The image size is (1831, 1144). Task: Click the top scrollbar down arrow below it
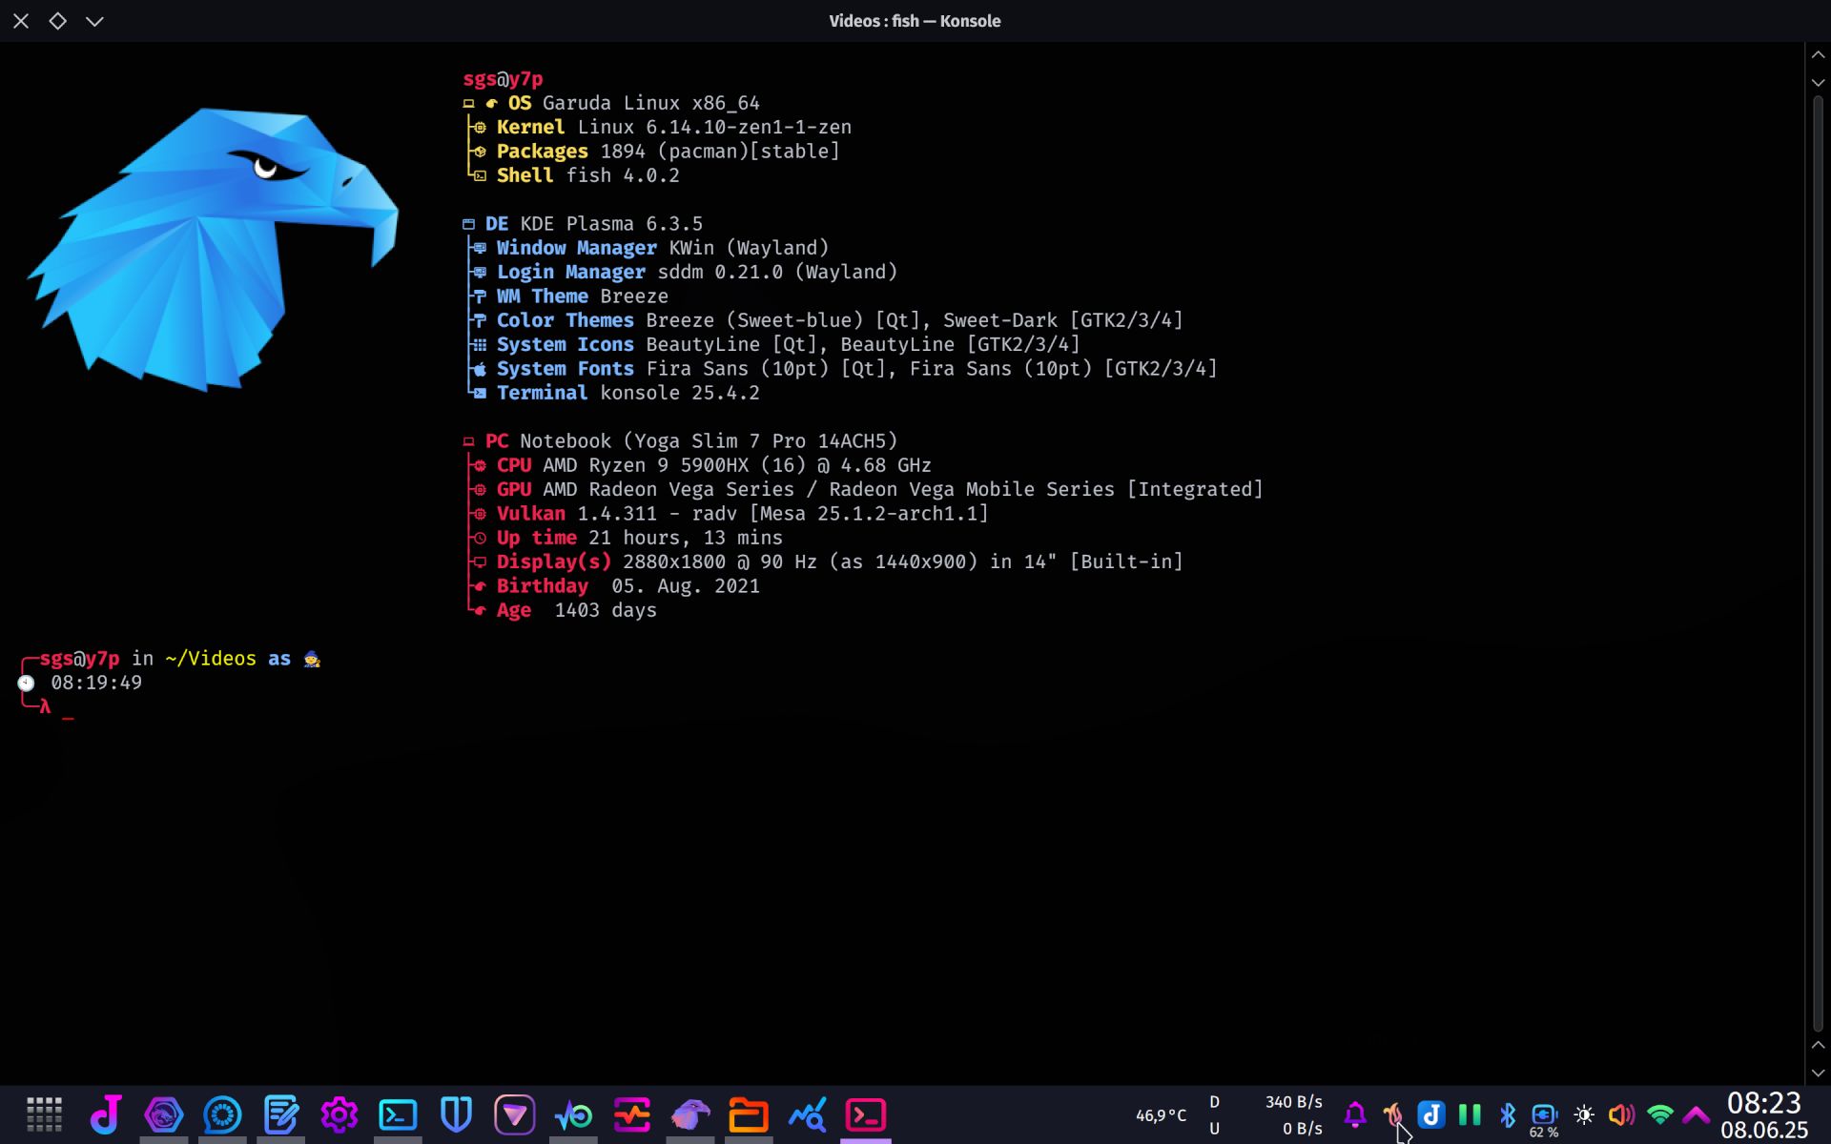1818,83
